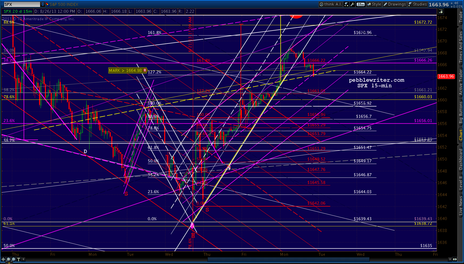
Task: Expand the symbol selector dropdown arrow
Action: tap(42, 4)
